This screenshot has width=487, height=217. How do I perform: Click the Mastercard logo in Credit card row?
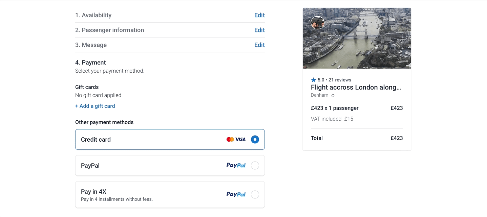coord(230,139)
